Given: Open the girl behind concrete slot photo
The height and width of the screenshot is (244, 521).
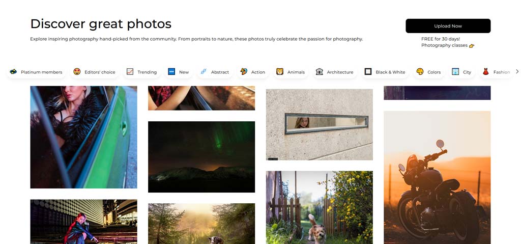Looking at the screenshot, I should click(x=320, y=124).
